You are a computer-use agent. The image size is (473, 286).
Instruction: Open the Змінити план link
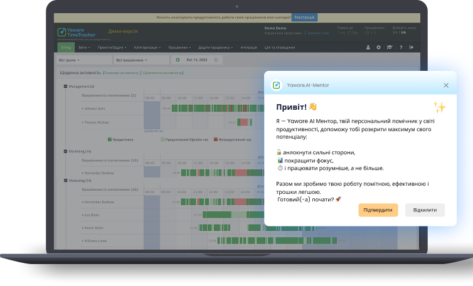pos(319,33)
